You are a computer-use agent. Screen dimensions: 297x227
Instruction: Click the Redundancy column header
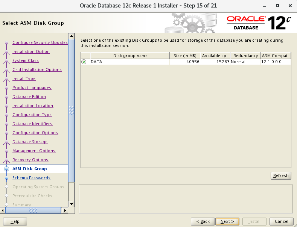pos(245,56)
